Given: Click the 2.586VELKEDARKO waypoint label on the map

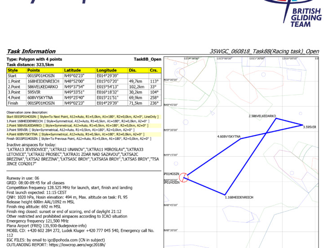Looking at the screenshot, I should tap(262, 116).
